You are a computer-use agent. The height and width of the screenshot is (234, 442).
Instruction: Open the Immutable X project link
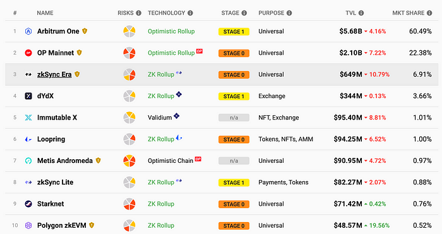[57, 118]
